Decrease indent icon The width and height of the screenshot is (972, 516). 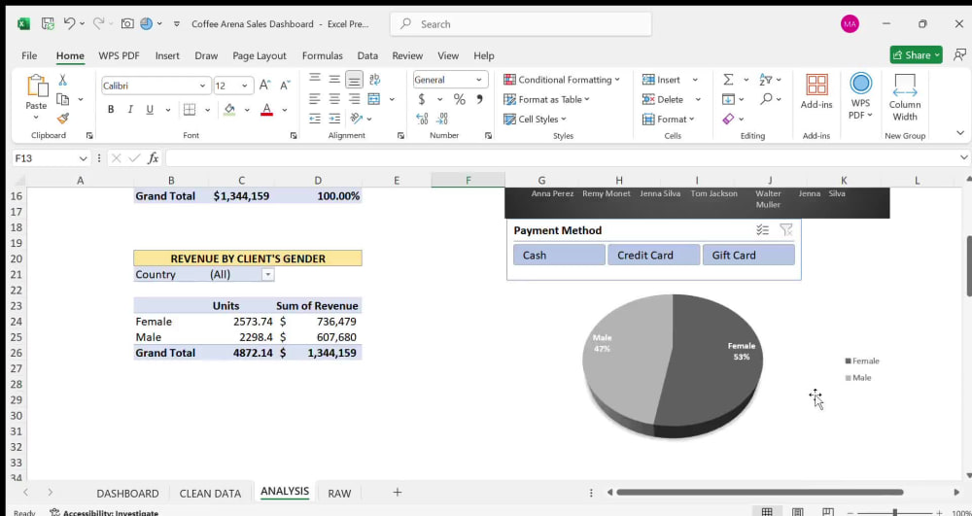pyautogui.click(x=315, y=119)
